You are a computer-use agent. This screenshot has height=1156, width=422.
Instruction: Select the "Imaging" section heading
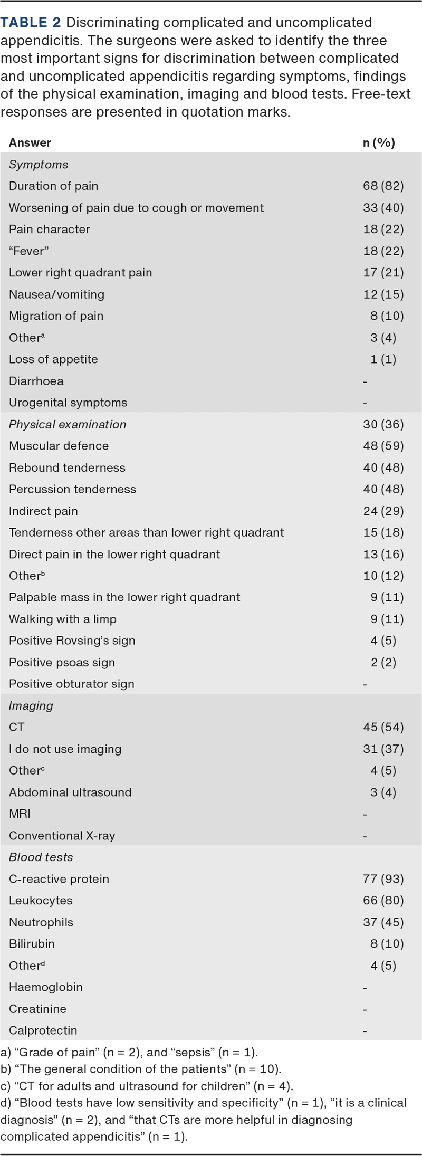pyautogui.click(x=31, y=706)
